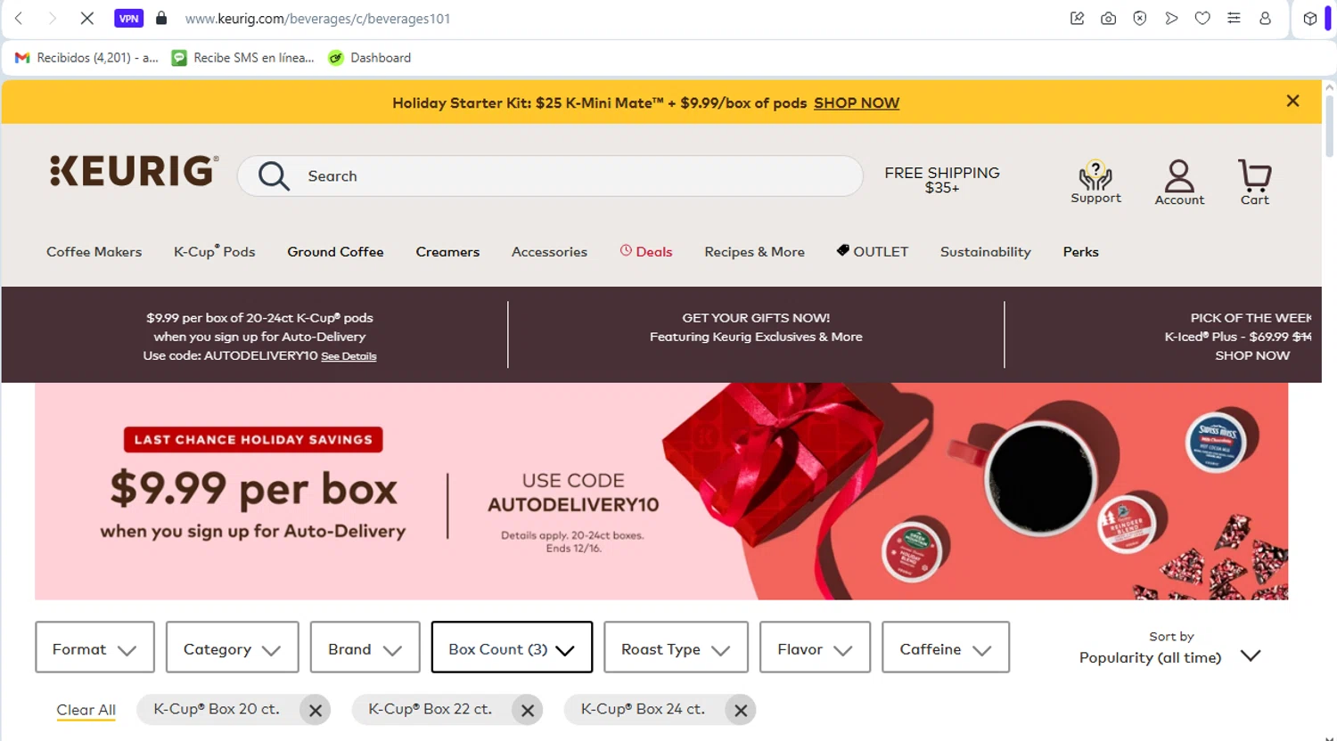Open the Support icon

(x=1095, y=183)
